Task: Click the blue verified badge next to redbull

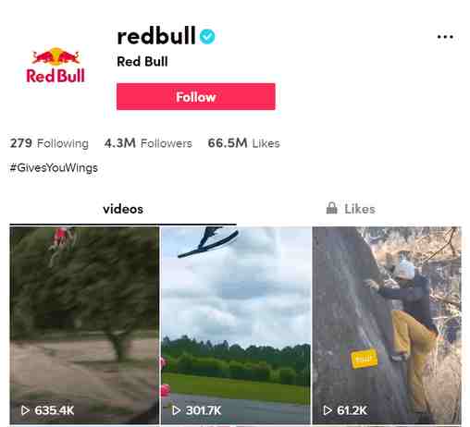Action: pos(207,36)
